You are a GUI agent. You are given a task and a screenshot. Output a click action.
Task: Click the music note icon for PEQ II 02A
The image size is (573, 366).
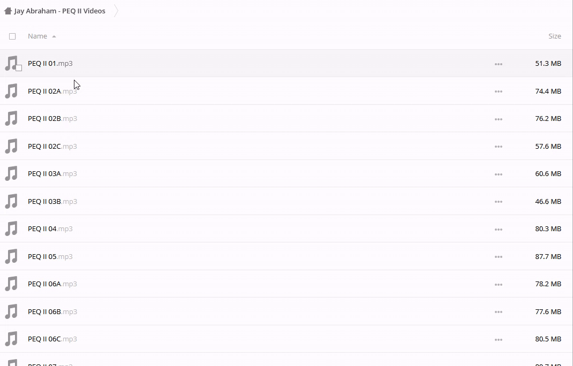pyautogui.click(x=11, y=91)
